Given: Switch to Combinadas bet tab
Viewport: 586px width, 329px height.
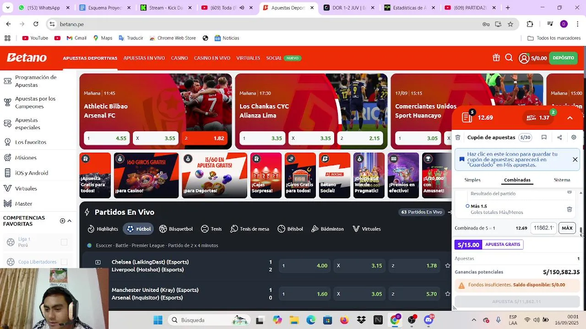Looking at the screenshot, I should click(x=517, y=180).
